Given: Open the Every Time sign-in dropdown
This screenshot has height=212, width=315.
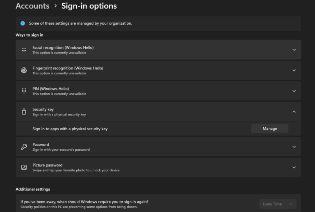Looking at the screenshot, I should [278, 204].
